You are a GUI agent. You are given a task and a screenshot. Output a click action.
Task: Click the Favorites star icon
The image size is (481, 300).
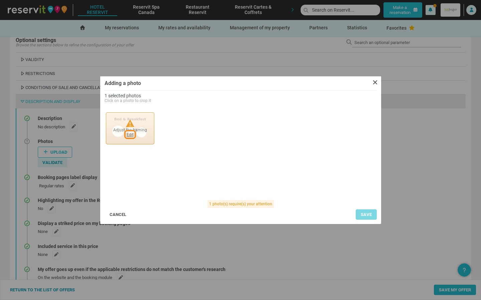(412, 28)
